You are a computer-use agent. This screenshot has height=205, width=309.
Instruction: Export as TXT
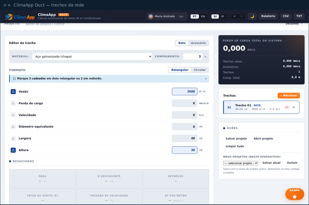coord(299,16)
